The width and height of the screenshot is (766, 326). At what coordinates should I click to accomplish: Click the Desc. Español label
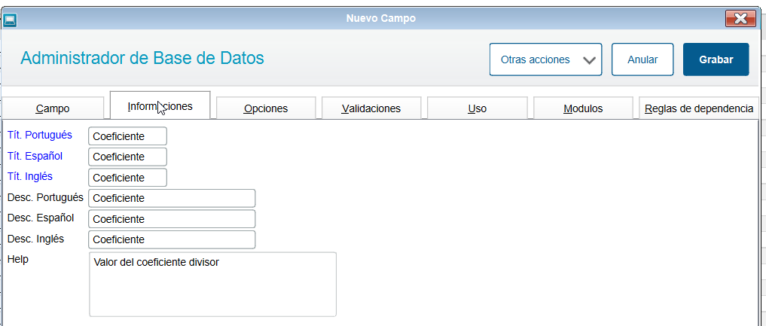coord(41,218)
